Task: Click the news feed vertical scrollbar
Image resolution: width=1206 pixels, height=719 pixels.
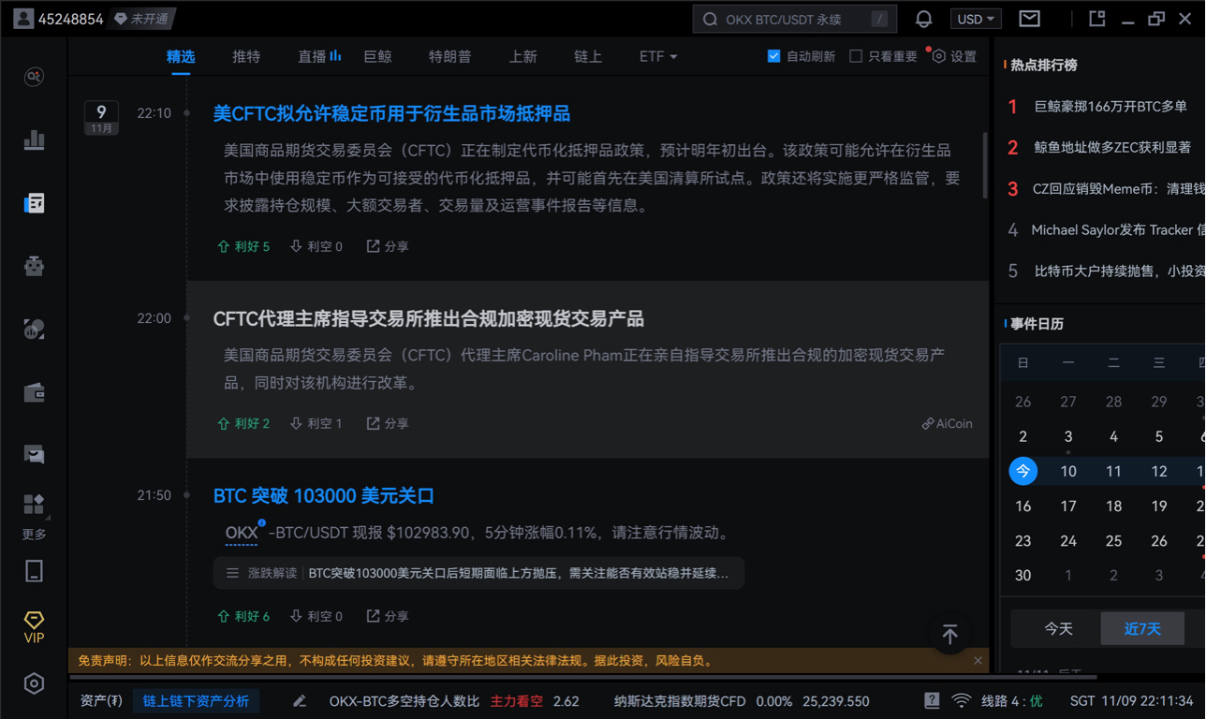Action: 984,165
